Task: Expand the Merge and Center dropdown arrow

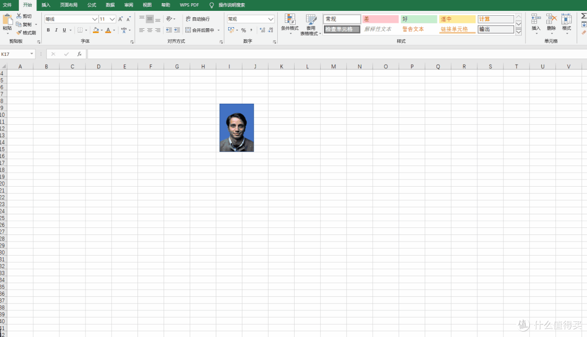Action: (x=218, y=30)
